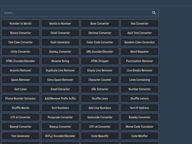
Task: Select the HTML Stripper tool
Action: pos(100,61)
